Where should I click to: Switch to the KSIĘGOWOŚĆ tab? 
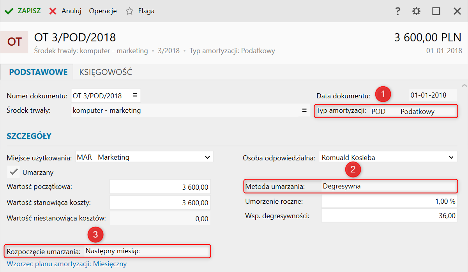point(106,72)
